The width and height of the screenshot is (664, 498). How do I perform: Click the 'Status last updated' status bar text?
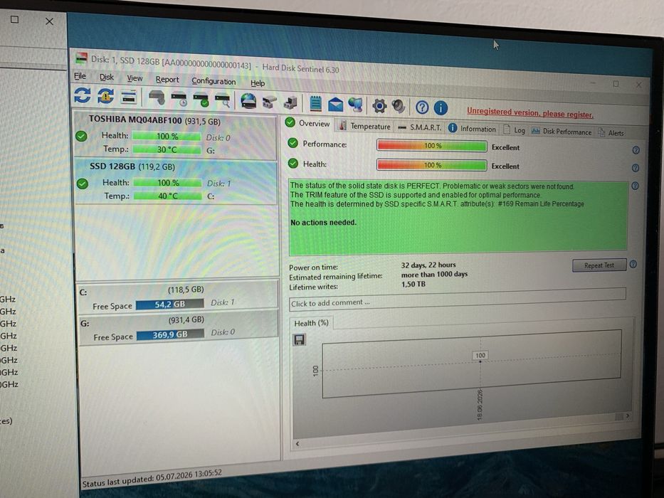[x=152, y=478]
